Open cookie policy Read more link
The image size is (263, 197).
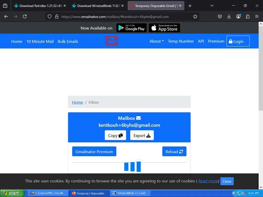[x=208, y=181]
